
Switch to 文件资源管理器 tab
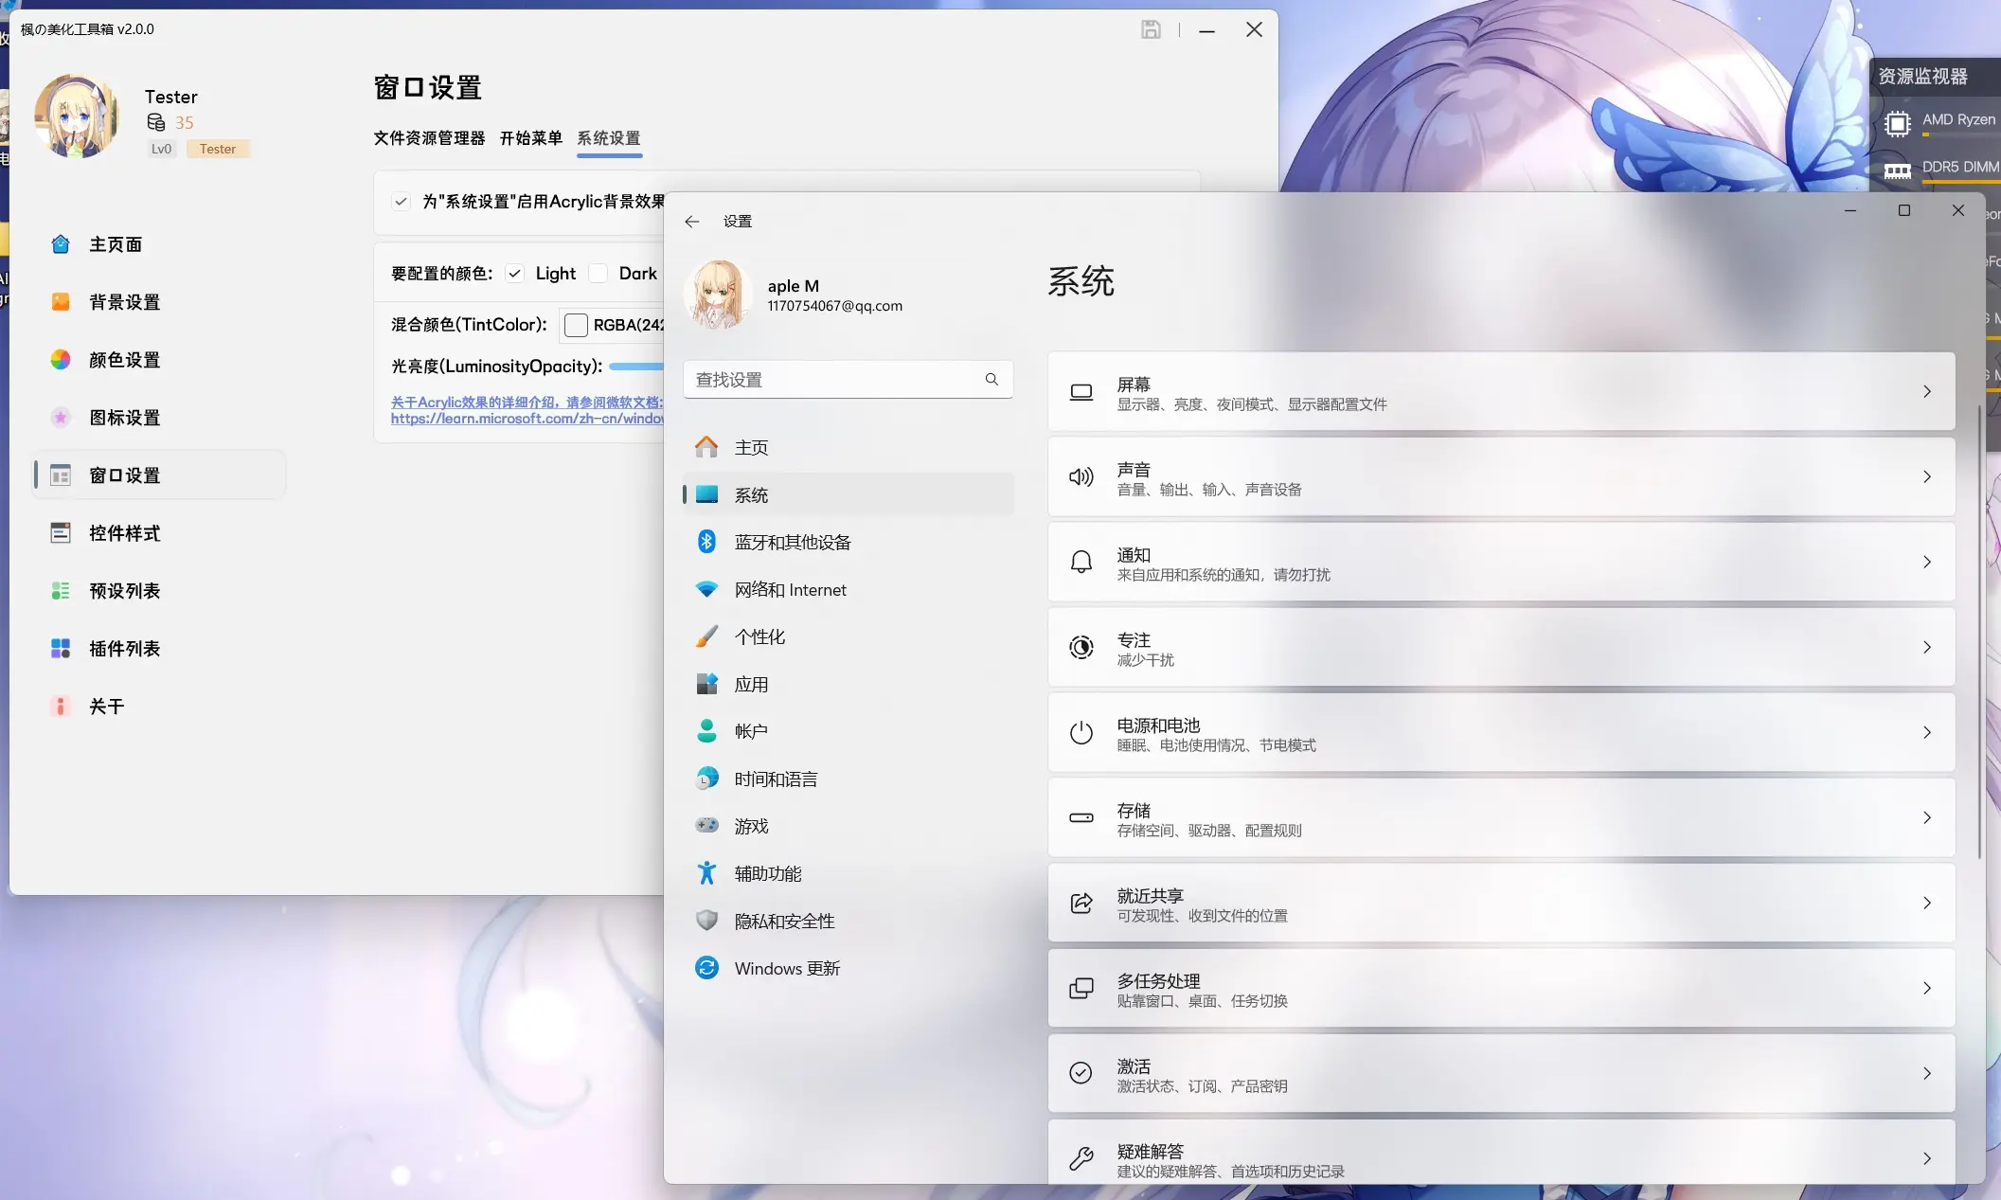429,138
